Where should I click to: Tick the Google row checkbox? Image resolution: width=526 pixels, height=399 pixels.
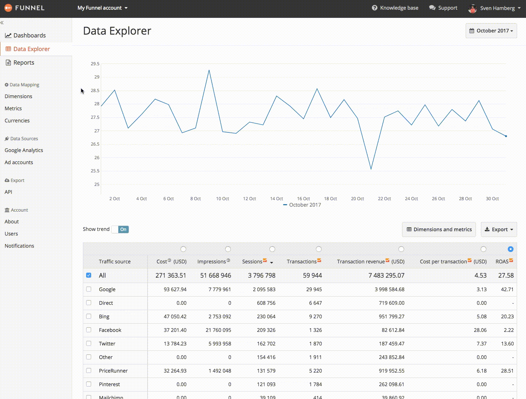coord(89,289)
